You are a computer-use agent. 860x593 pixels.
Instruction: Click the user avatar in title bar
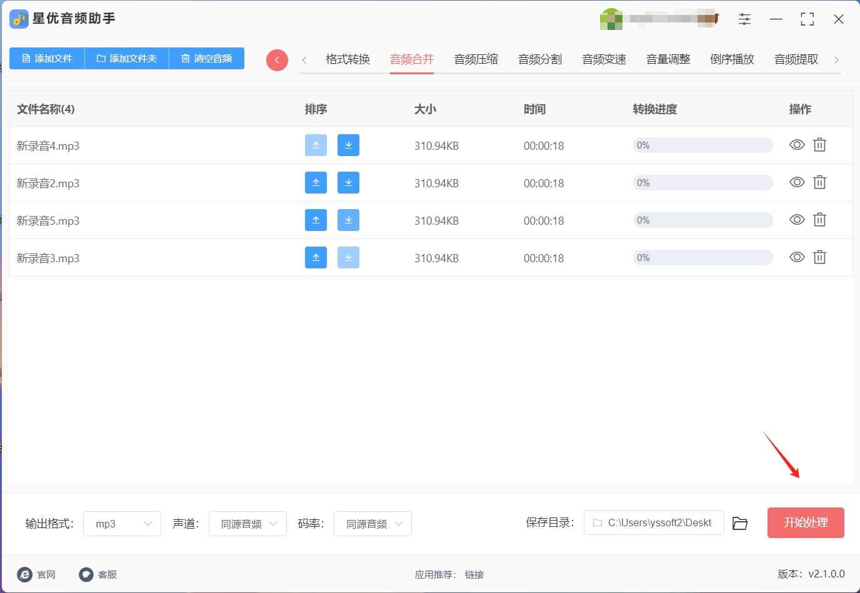click(x=611, y=19)
